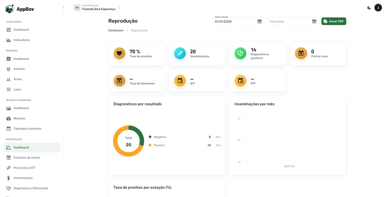Click the Estações de monta heart-calendar icon
Image resolution: width=391 pixels, height=197 pixels.
tap(9, 158)
